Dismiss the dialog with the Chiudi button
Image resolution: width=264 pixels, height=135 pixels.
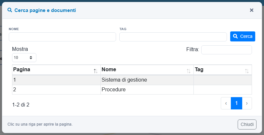[247, 124]
